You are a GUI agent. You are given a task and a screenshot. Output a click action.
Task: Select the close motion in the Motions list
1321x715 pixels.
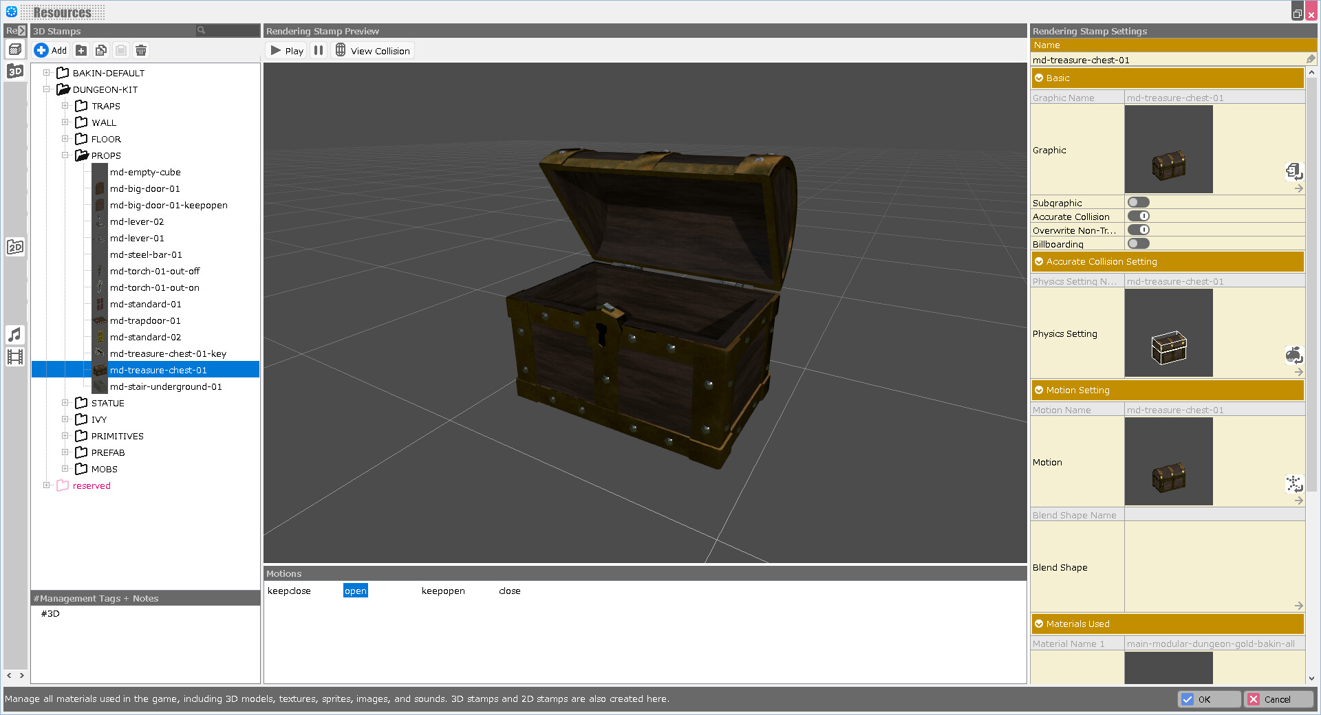[x=509, y=591]
